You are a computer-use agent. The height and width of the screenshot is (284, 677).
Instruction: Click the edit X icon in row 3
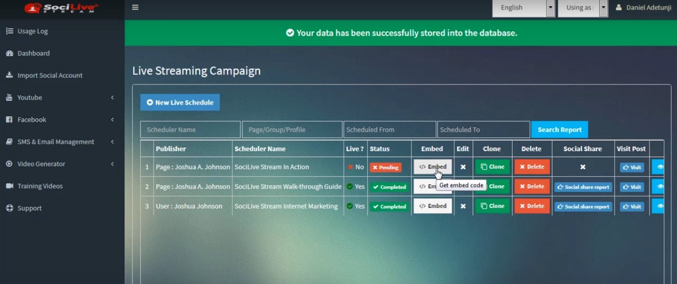click(463, 206)
